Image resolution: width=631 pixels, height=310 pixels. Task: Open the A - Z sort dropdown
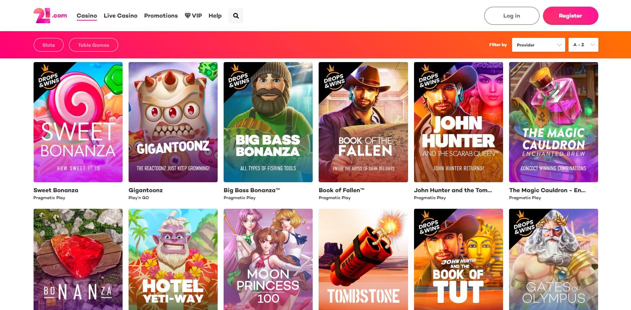[x=583, y=45]
